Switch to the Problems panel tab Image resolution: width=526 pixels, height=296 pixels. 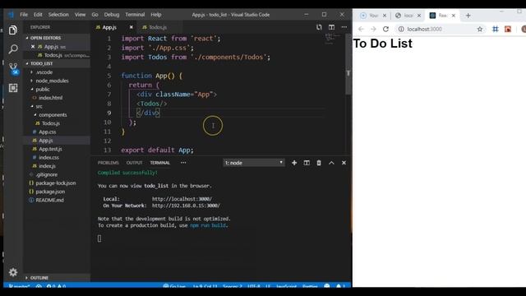[108, 163]
